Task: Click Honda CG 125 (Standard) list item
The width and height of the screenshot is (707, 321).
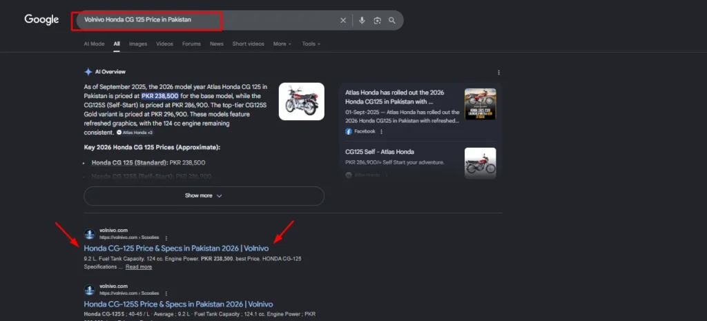Action: 148,162
